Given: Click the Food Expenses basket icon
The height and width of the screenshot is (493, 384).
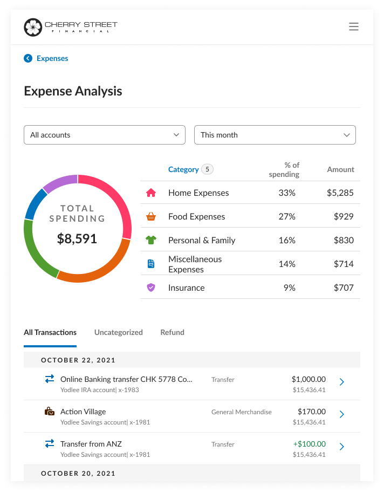Looking at the screenshot, I should (151, 216).
